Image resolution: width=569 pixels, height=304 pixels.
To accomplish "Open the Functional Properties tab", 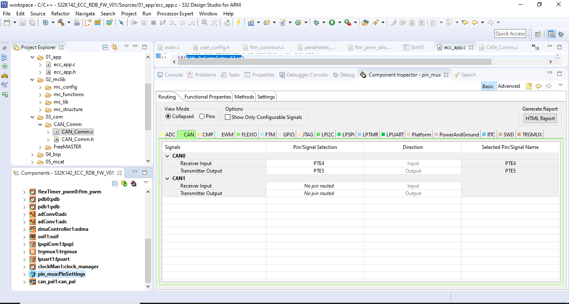I will [207, 97].
